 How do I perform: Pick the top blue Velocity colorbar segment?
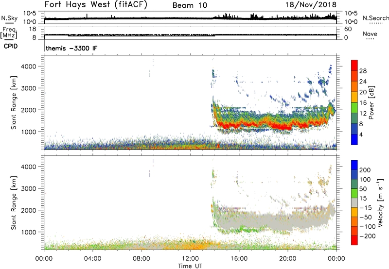tap(354, 165)
